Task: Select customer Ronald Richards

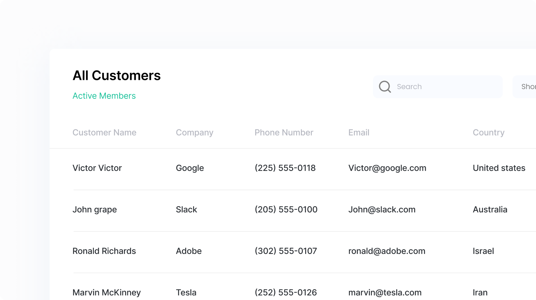Action: 104,251
